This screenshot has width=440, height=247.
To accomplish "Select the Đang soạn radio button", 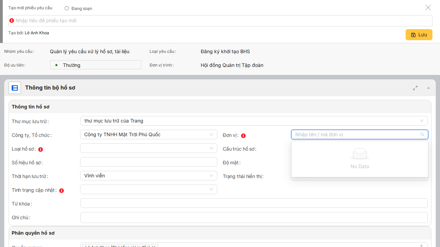I will (x=67, y=8).
